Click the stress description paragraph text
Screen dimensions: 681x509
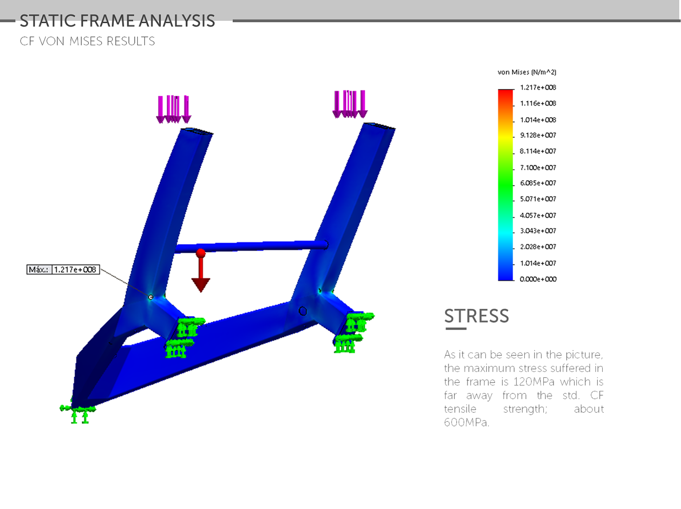coord(523,388)
